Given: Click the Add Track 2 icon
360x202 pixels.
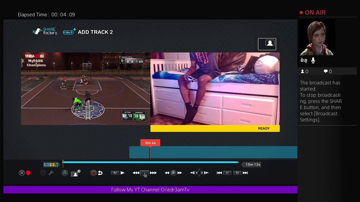Looking at the screenshot, I should click(69, 32).
